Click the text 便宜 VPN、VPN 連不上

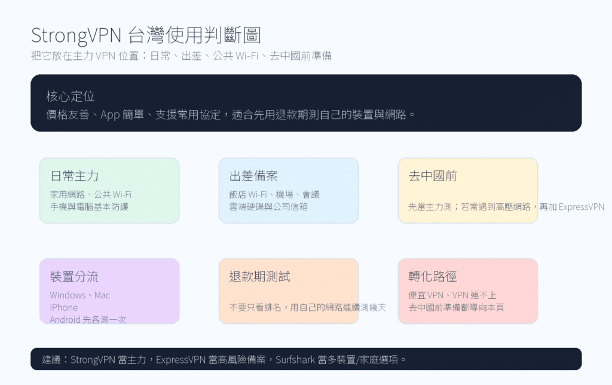click(452, 295)
